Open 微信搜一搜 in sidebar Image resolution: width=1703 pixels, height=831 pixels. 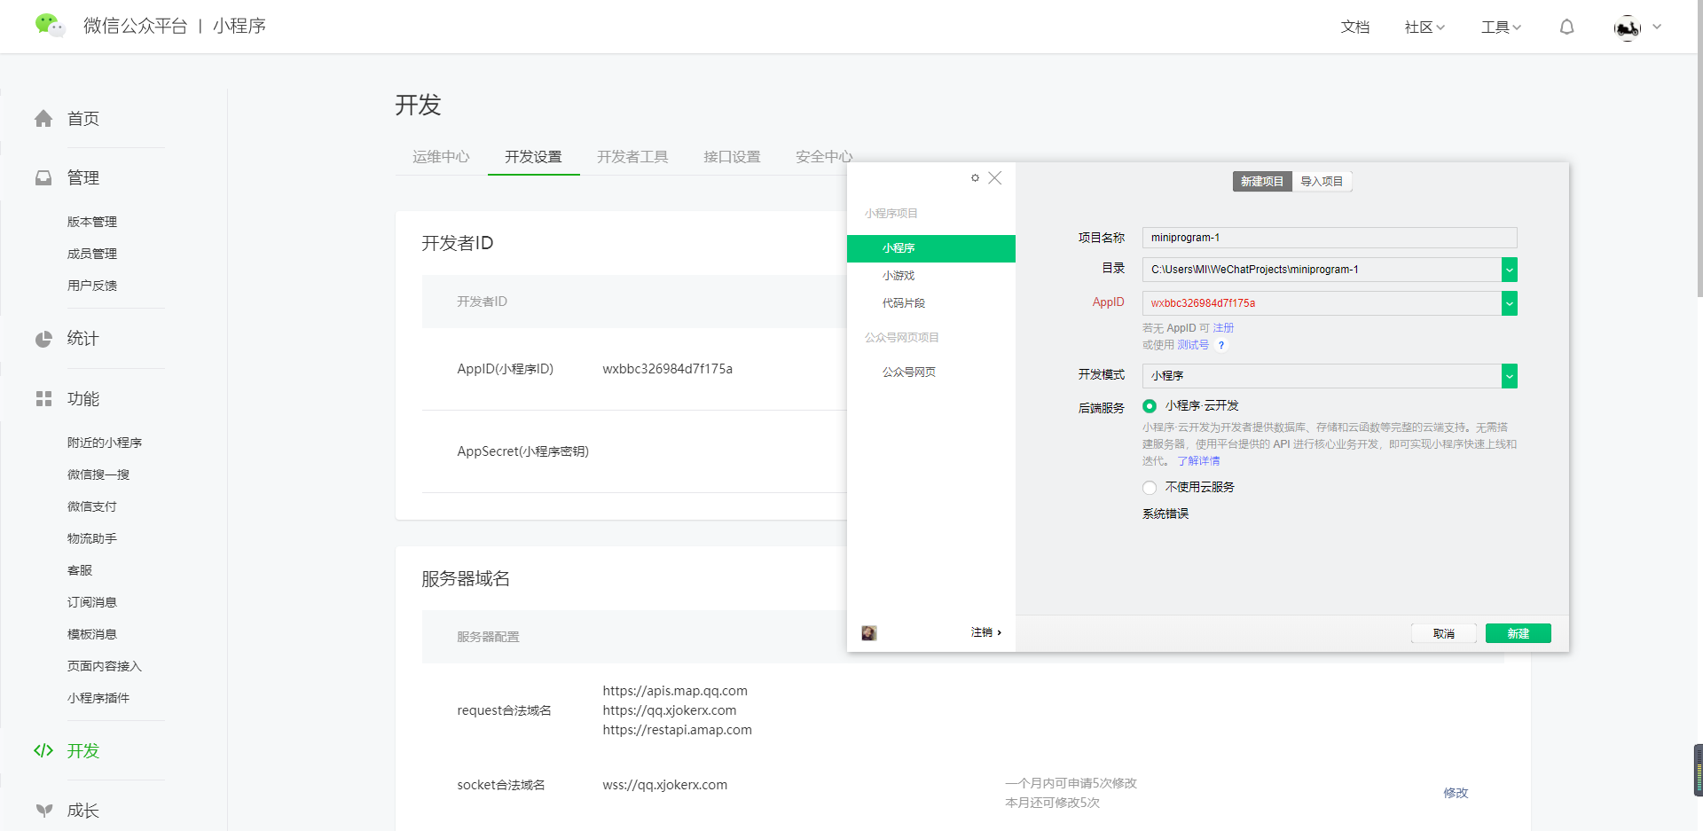(x=98, y=474)
